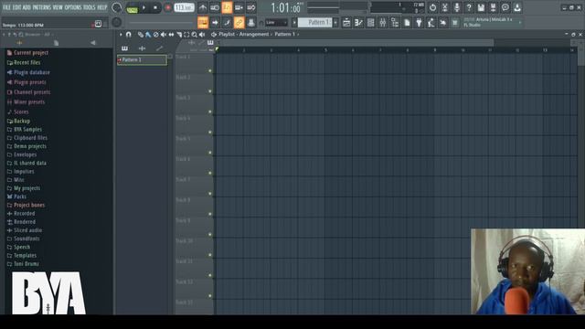585x329 pixels.
Task: Adjust the main volume knob
Action: [116, 7]
